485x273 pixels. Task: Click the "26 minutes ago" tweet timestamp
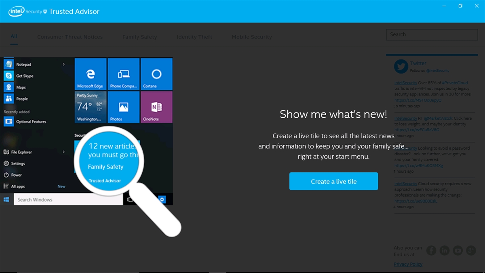coord(407,106)
